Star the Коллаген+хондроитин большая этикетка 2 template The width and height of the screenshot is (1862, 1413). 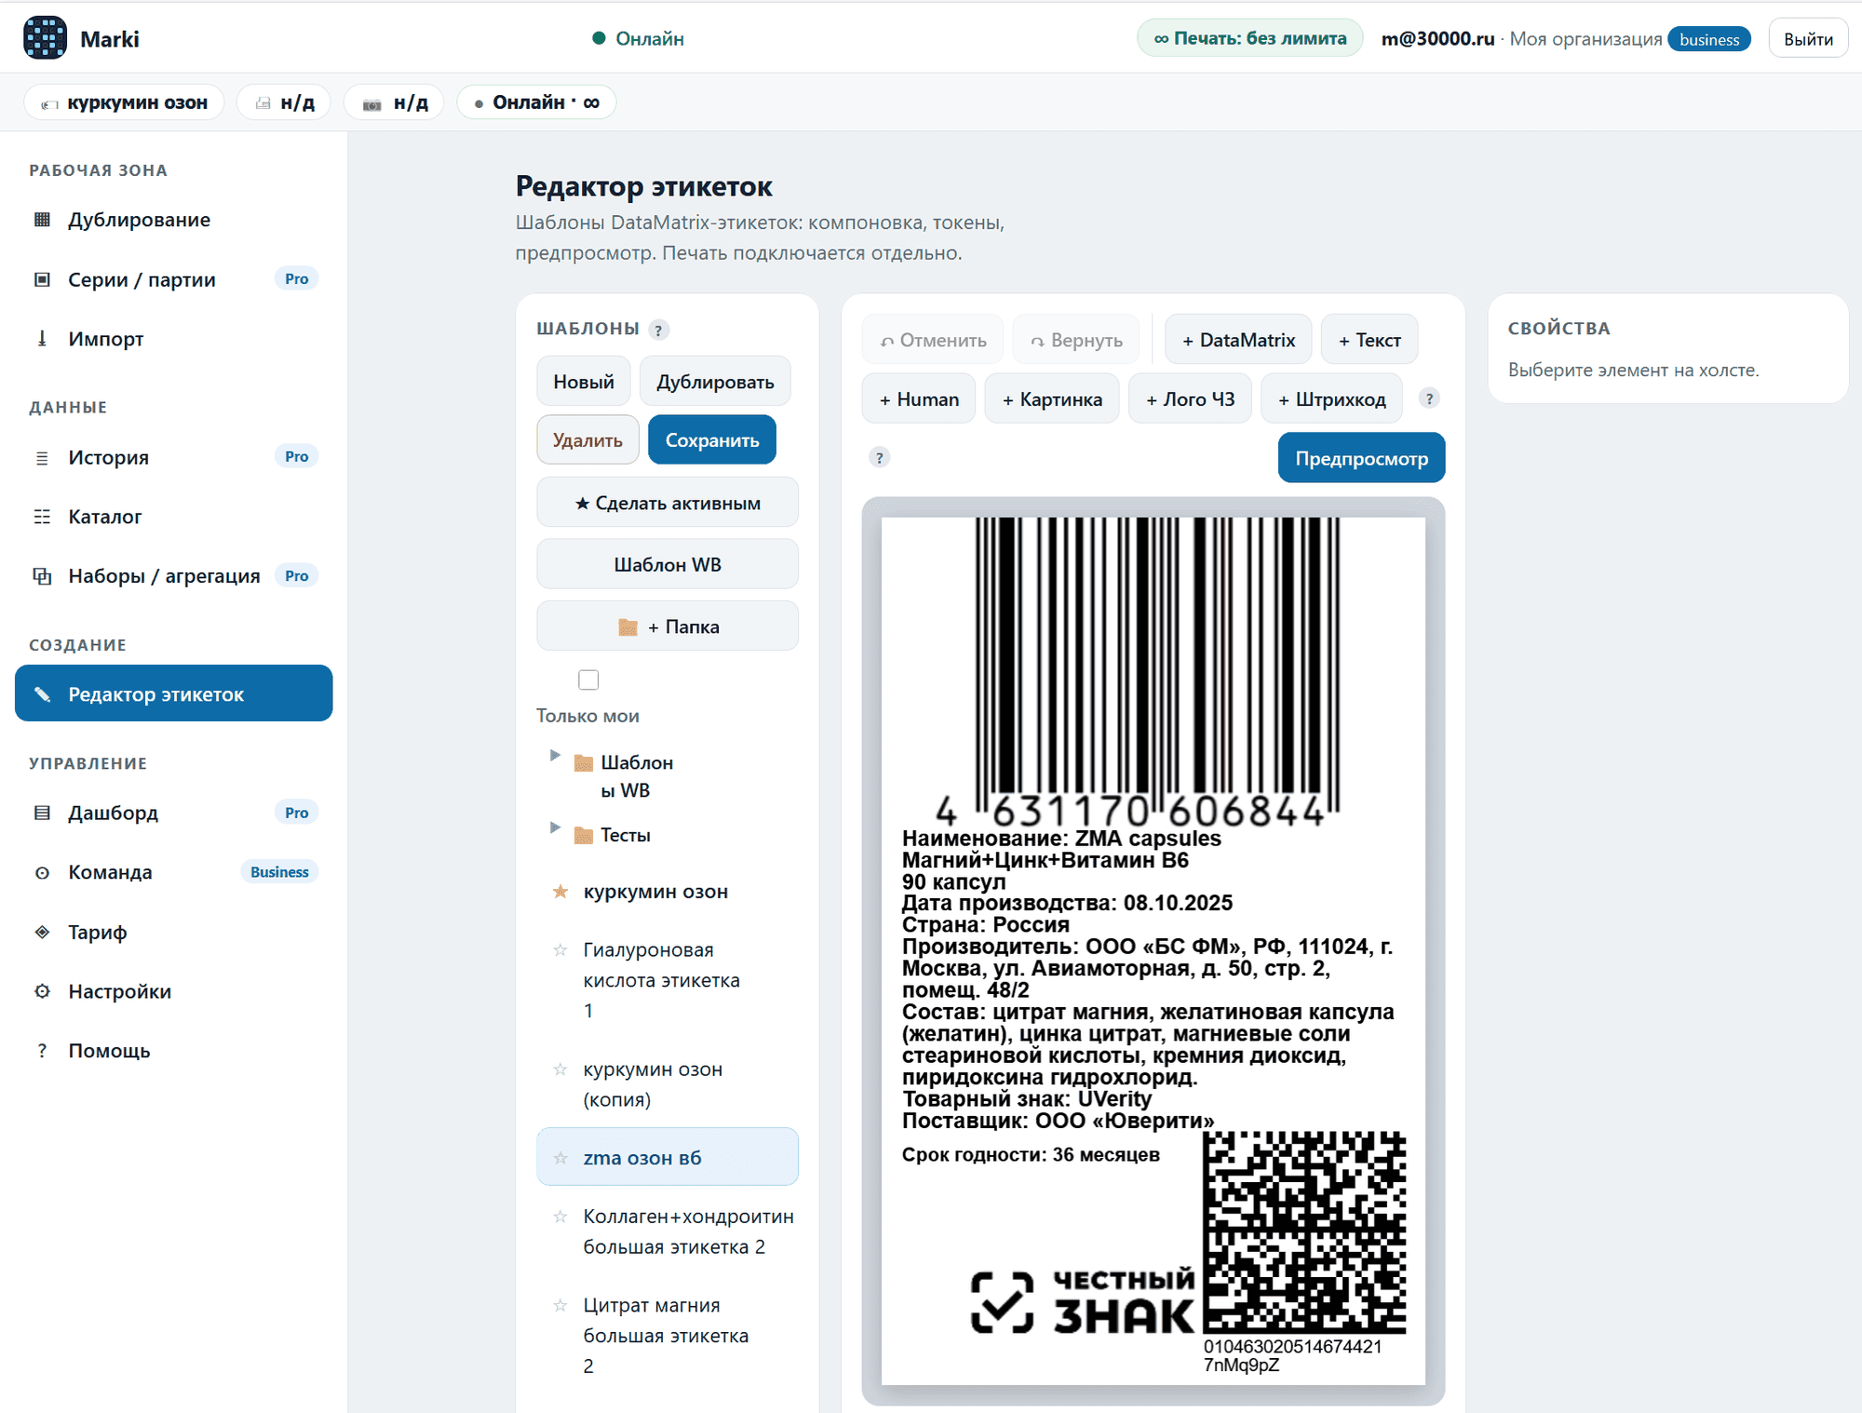click(x=560, y=1217)
